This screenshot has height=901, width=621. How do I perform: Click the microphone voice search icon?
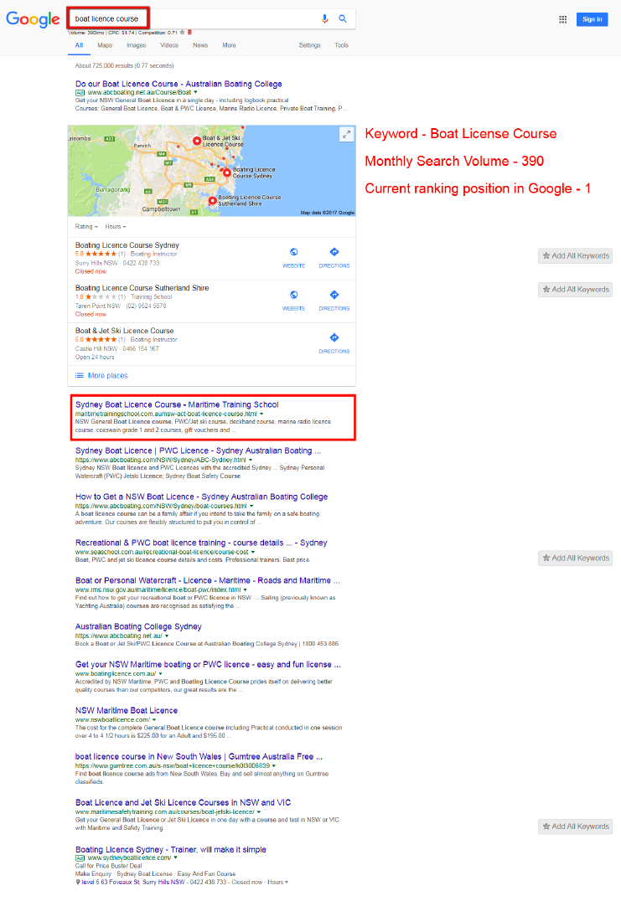click(325, 18)
